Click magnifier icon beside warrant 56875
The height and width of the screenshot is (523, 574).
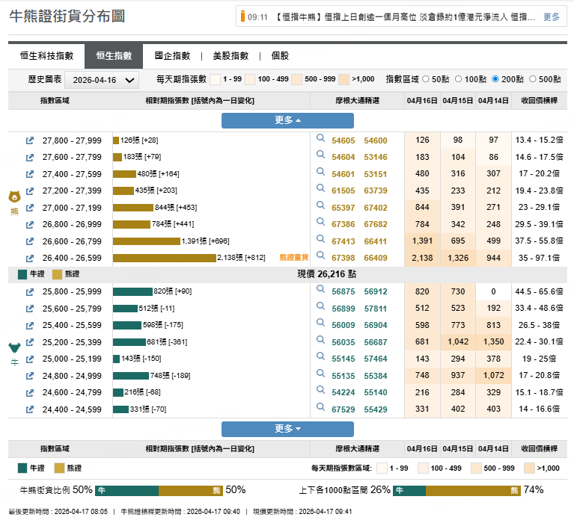click(320, 291)
